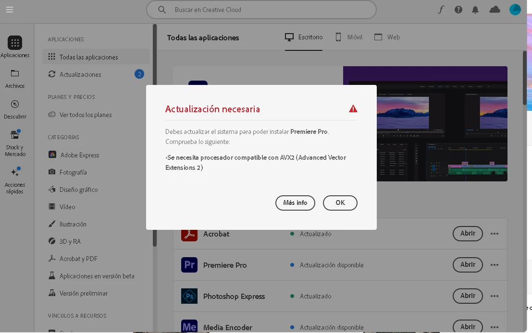Open more options for Media Encoder

coord(495,327)
